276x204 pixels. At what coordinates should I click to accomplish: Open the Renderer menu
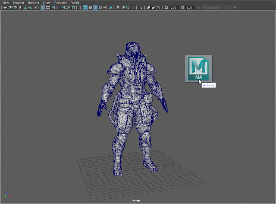pos(60,3)
